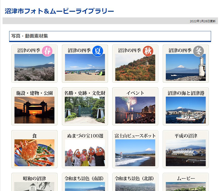This screenshot has height=191, width=220.
Task: Open the summer beach photo
Action: pos(85,67)
